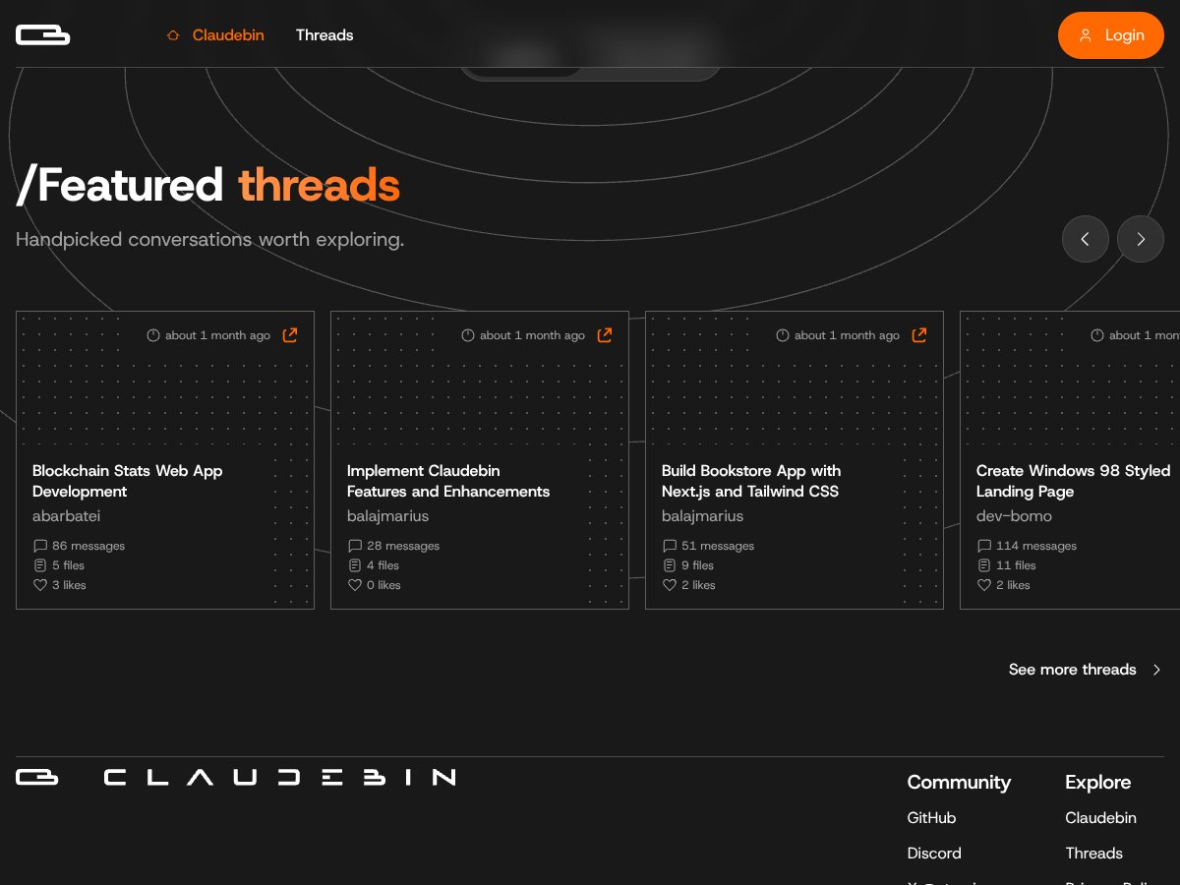
Task: Open external link icon on Blockchain Stats card
Action: coord(290,335)
